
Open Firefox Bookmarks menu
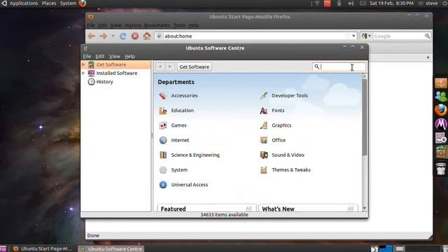tap(157, 25)
